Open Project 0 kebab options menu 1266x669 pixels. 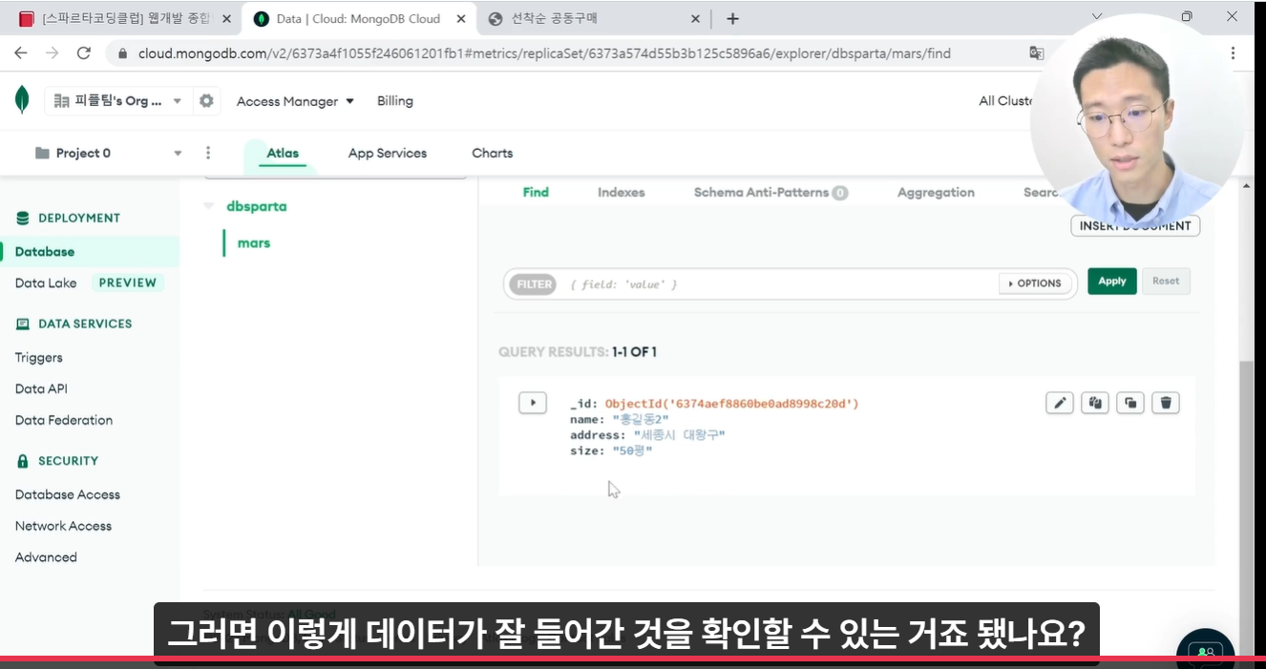[208, 153]
